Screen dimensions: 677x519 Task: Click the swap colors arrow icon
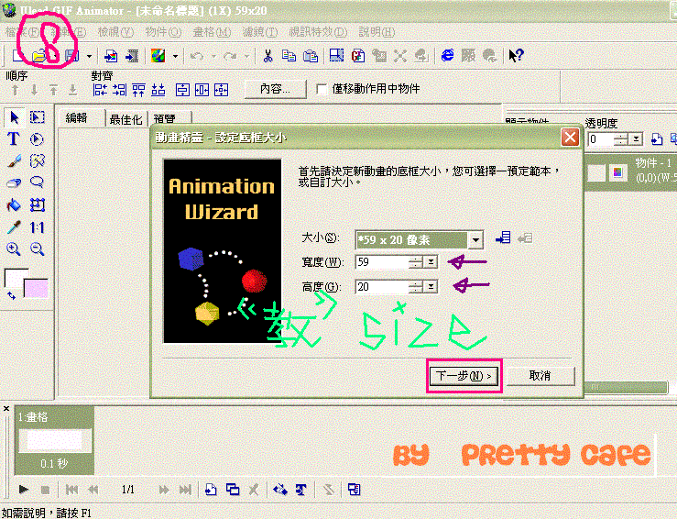tap(11, 295)
